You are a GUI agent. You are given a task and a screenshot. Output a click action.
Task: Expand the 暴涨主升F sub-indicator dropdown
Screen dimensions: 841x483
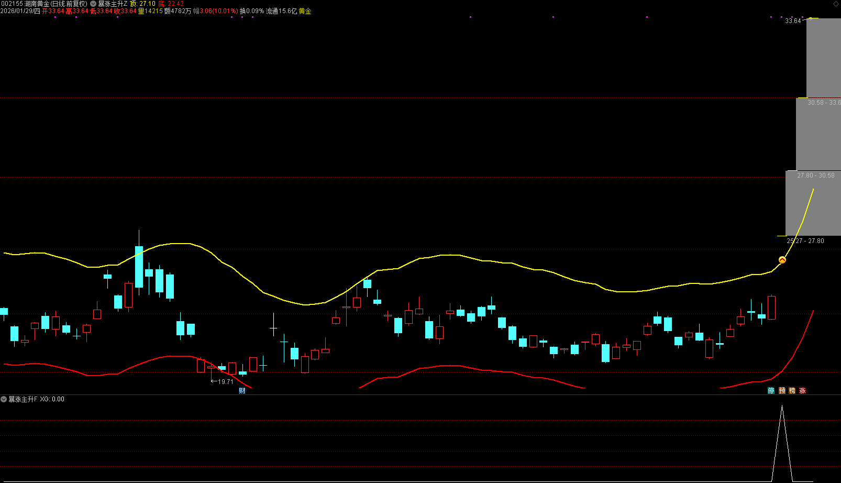coord(4,399)
